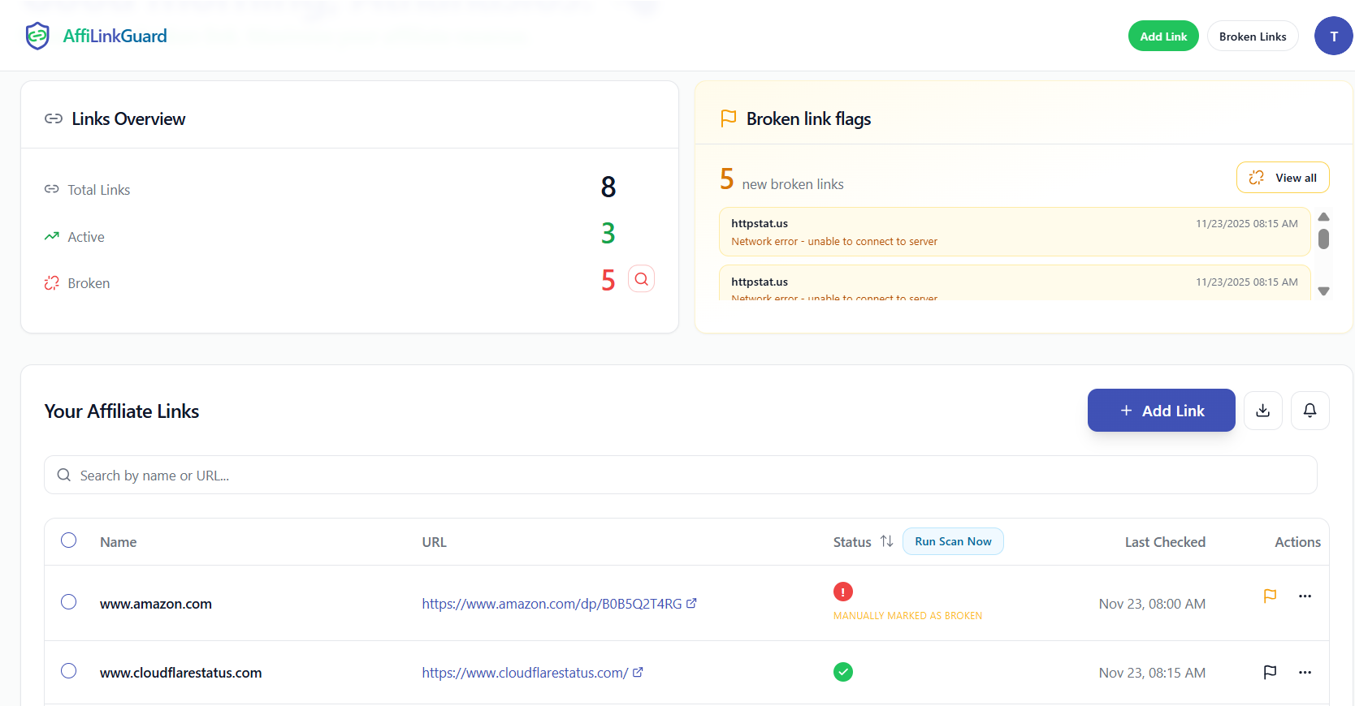
Task: Click View all broken link flags
Action: coord(1283,178)
